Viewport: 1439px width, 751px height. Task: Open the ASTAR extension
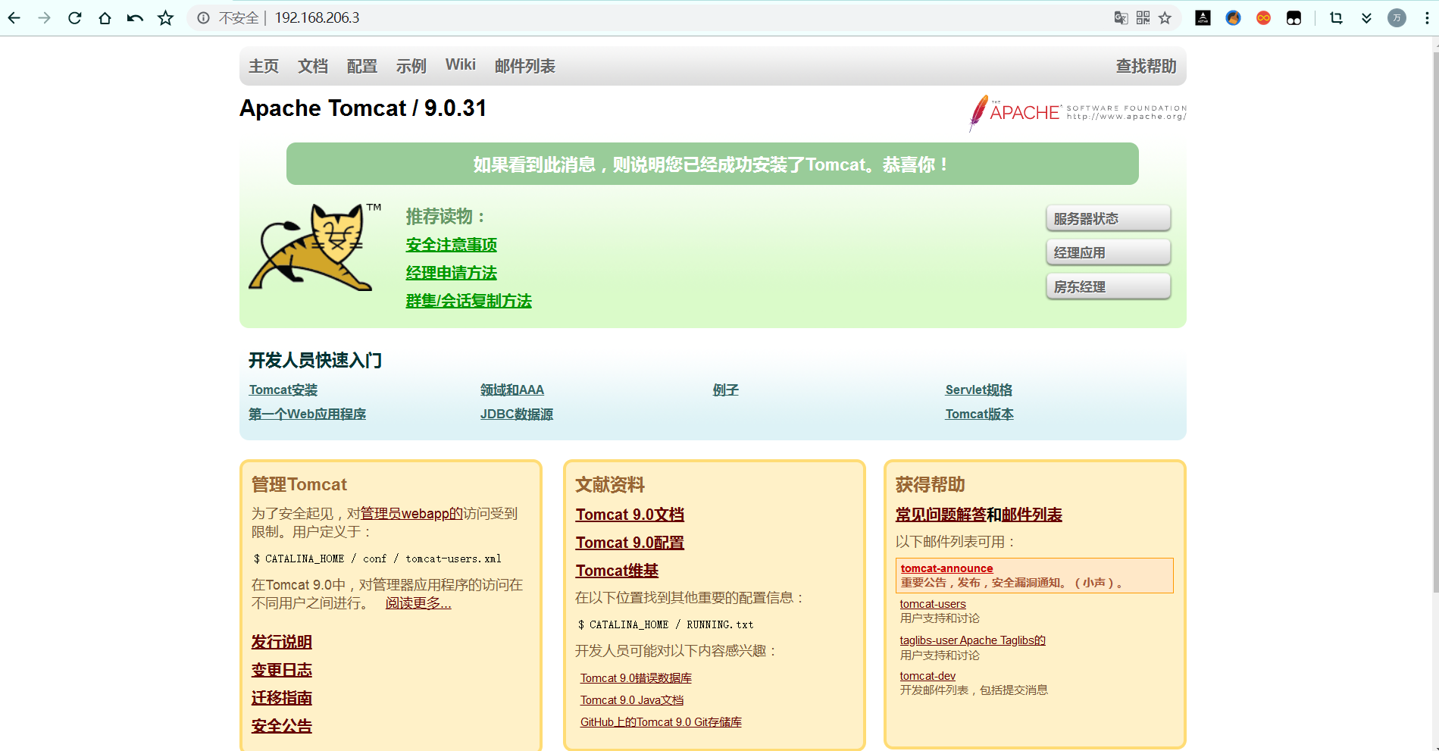pos(1203,18)
